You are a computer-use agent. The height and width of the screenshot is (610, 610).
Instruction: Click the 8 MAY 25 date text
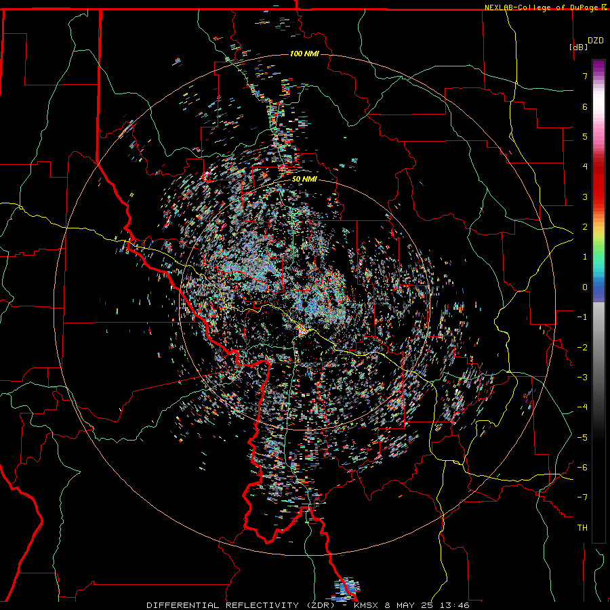[x=410, y=605]
